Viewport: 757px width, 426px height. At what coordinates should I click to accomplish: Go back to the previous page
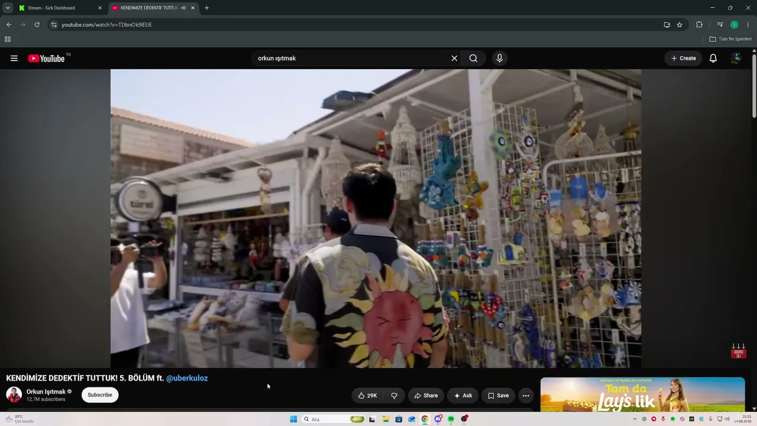point(9,25)
